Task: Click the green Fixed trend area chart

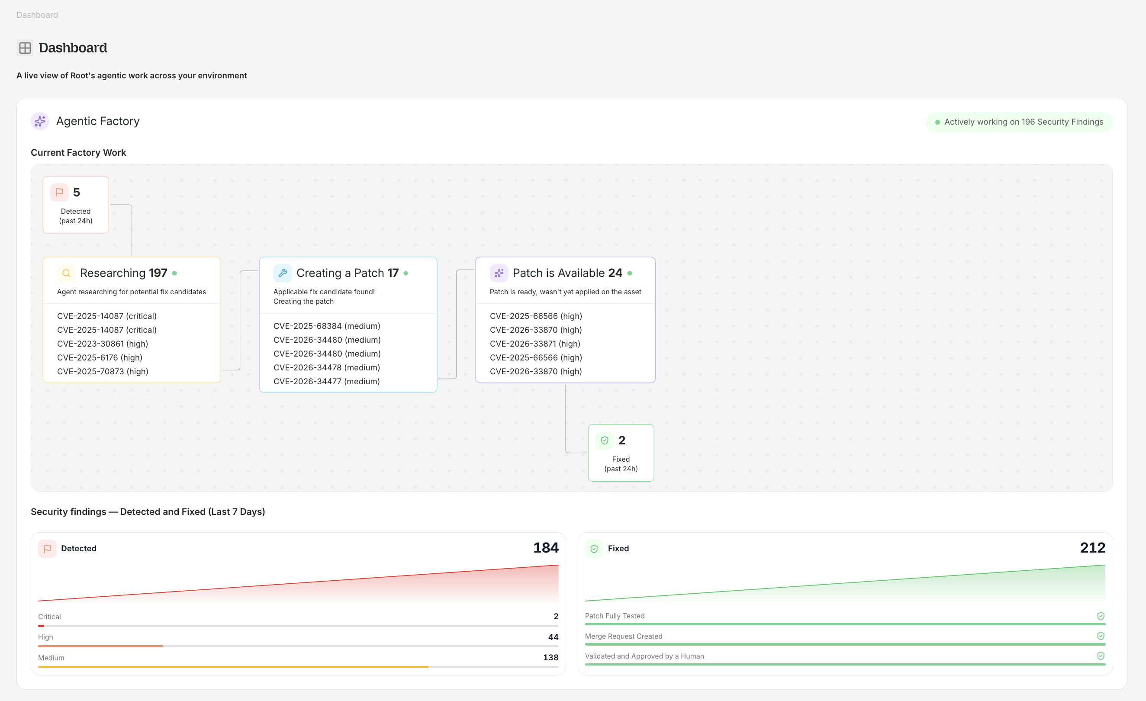Action: [x=845, y=584]
